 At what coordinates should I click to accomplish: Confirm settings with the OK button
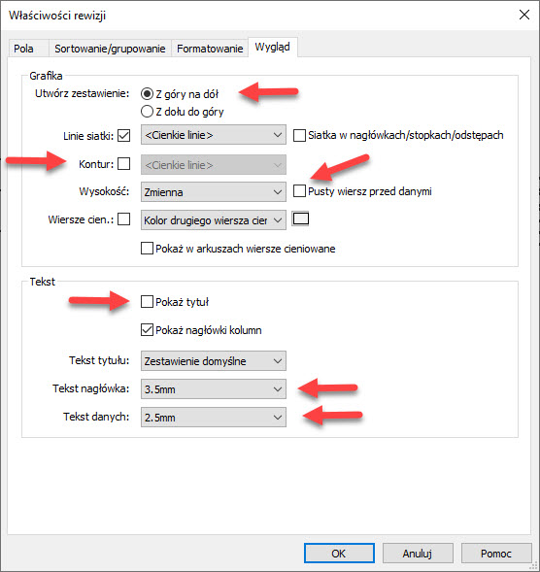[339, 554]
